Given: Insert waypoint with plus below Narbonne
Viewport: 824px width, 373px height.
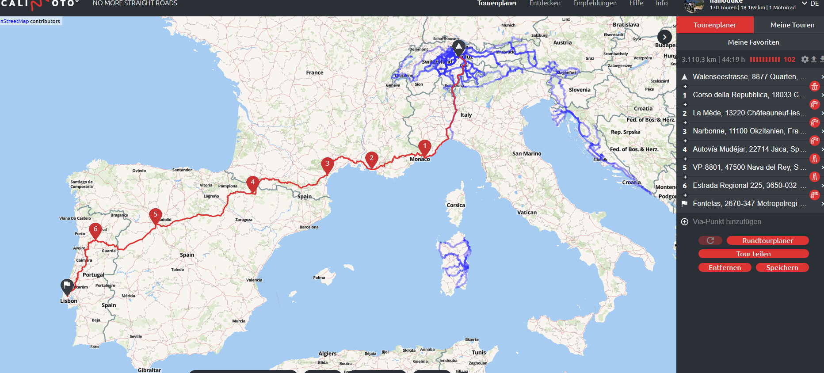Looking at the screenshot, I should point(685,141).
